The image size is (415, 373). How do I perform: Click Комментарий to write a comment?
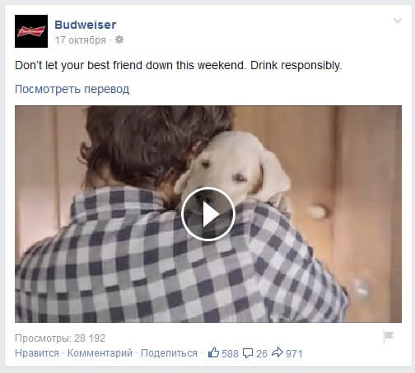pos(100,353)
